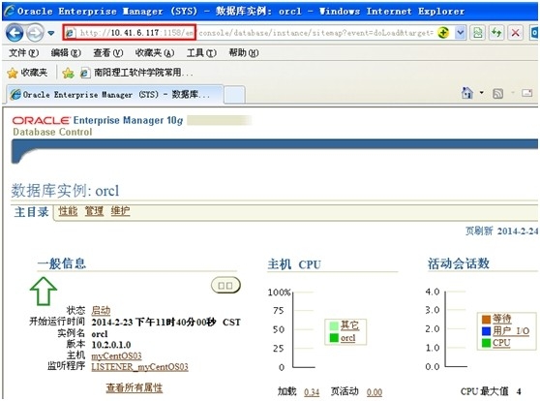The image size is (540, 401).
Task: Open the 编辑(E) menu
Action: [x=66, y=52]
